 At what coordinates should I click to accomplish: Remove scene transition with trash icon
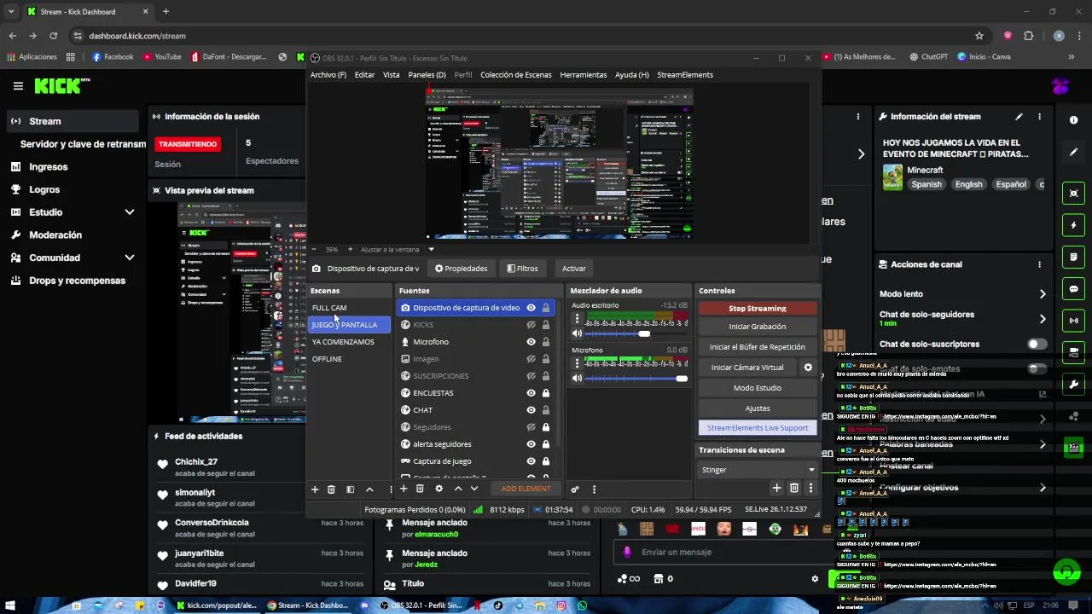794,488
